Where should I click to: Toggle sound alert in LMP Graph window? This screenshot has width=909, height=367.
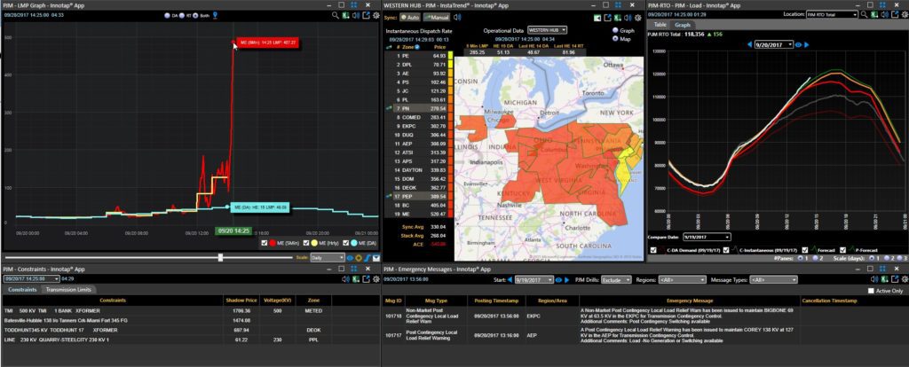pyautogui.click(x=356, y=15)
